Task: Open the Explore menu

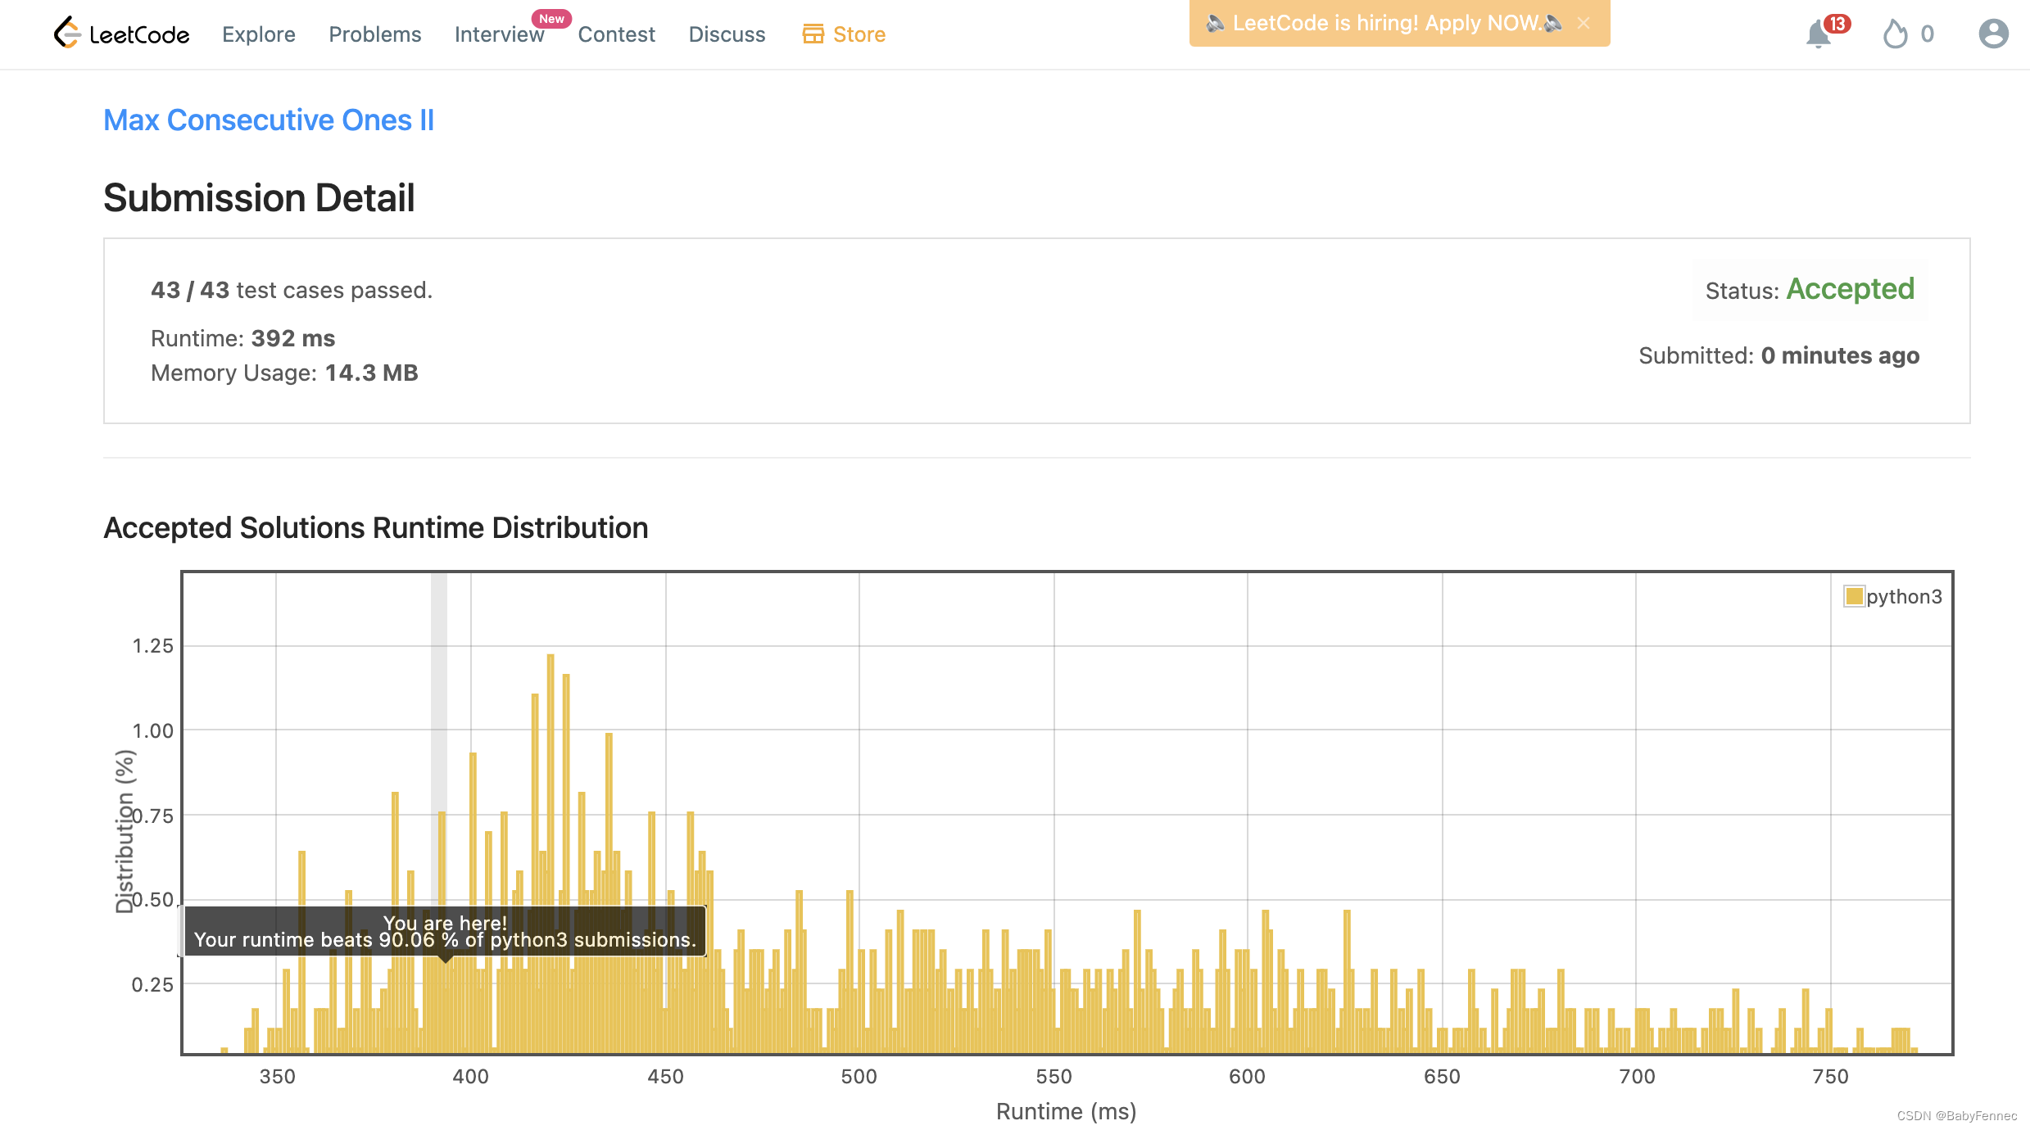Action: 258,34
